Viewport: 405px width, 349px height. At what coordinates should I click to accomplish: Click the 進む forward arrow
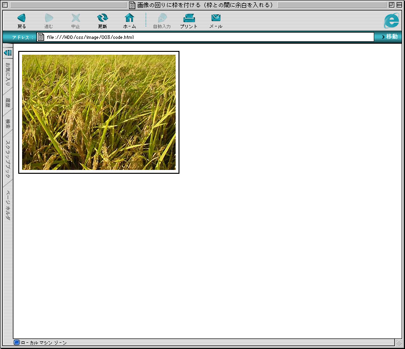48,21
